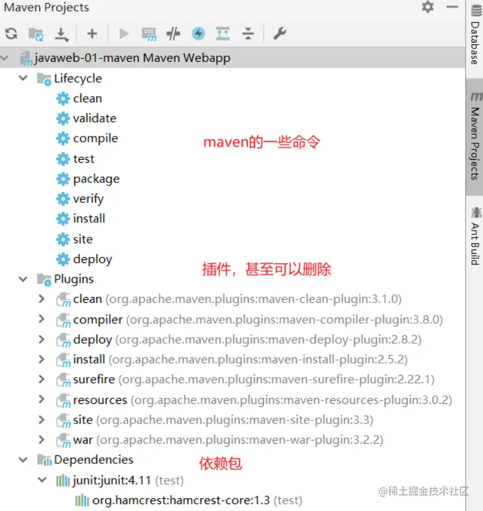Collapse the Plugins node chevron
Viewport: 483px width, 511px height.
23,279
